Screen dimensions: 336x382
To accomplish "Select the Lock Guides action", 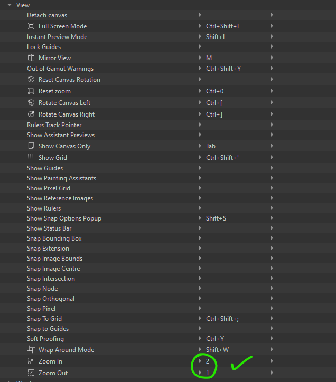I will click(44, 47).
